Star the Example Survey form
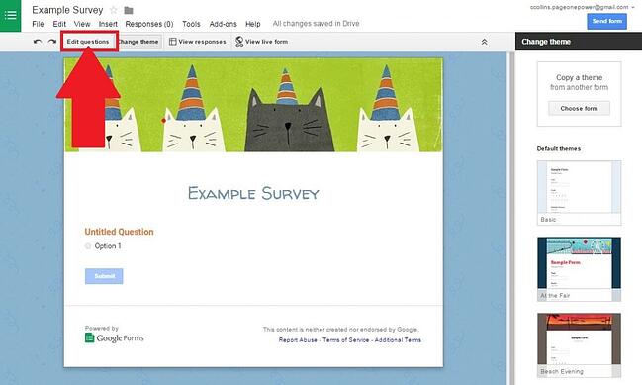This screenshot has height=385, width=642. (114, 10)
